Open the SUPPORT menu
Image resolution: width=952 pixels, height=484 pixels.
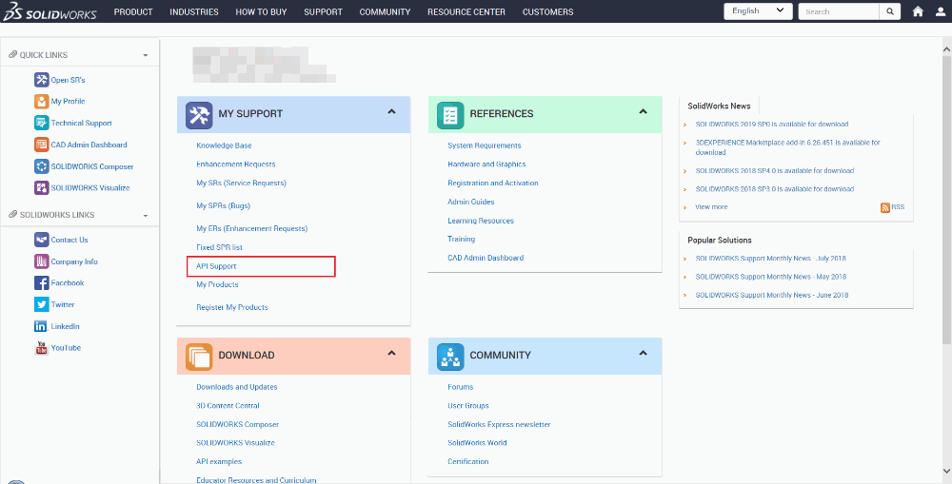click(323, 11)
